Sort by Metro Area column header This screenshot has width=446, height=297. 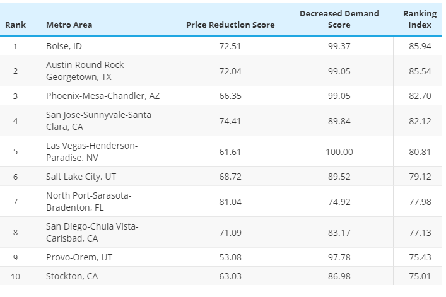pyautogui.click(x=69, y=25)
